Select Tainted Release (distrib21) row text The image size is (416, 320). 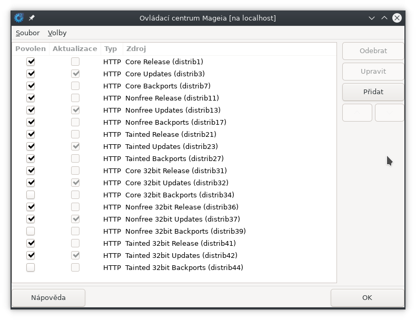171,134
